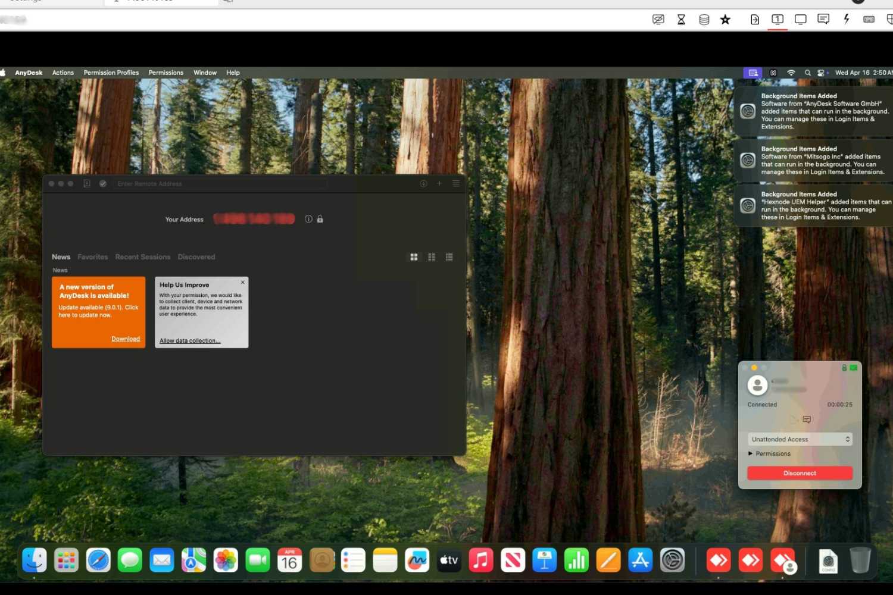Click the address book icon in the AnyDesk title bar
The height and width of the screenshot is (595, 893).
(x=87, y=184)
